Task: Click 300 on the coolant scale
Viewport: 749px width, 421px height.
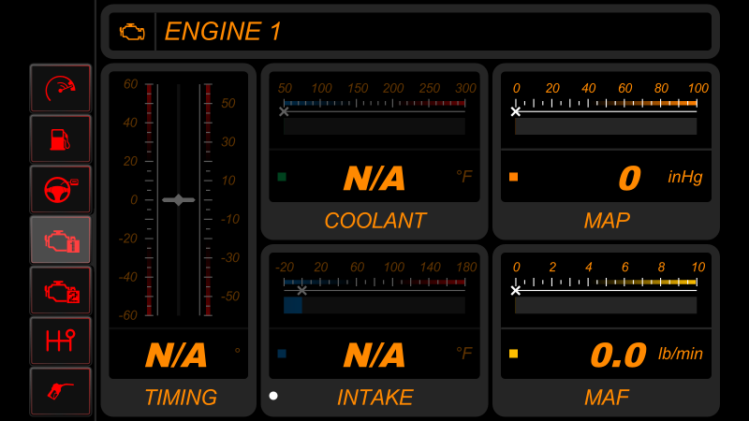Action: pos(465,88)
